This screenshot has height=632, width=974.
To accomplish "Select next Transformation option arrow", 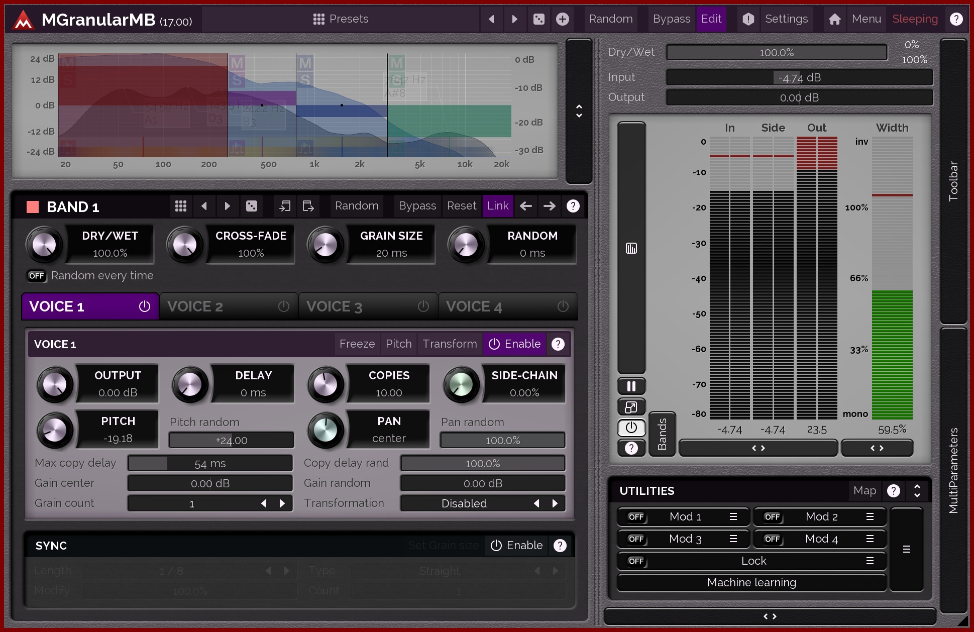I will [555, 503].
